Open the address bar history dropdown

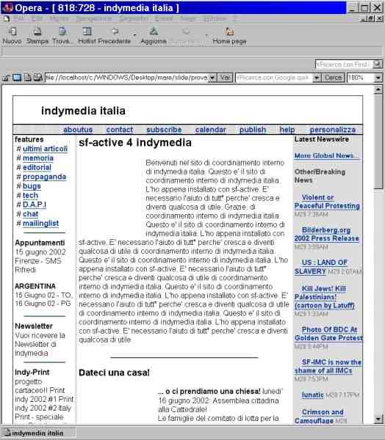(212, 78)
